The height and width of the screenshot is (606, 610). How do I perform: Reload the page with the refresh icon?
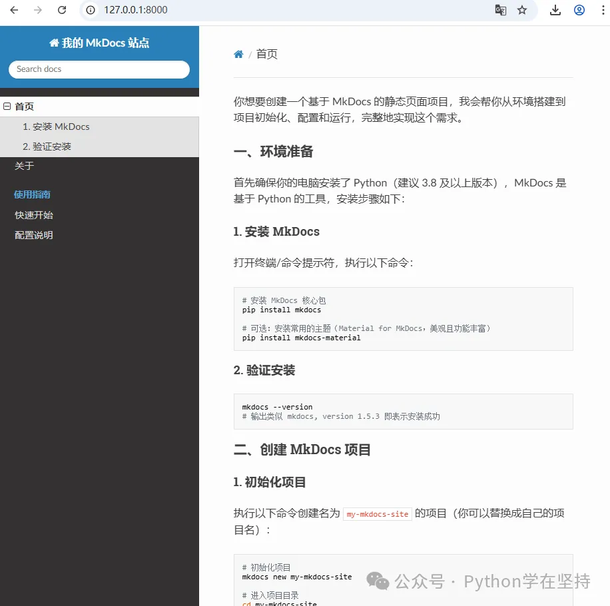(62, 10)
